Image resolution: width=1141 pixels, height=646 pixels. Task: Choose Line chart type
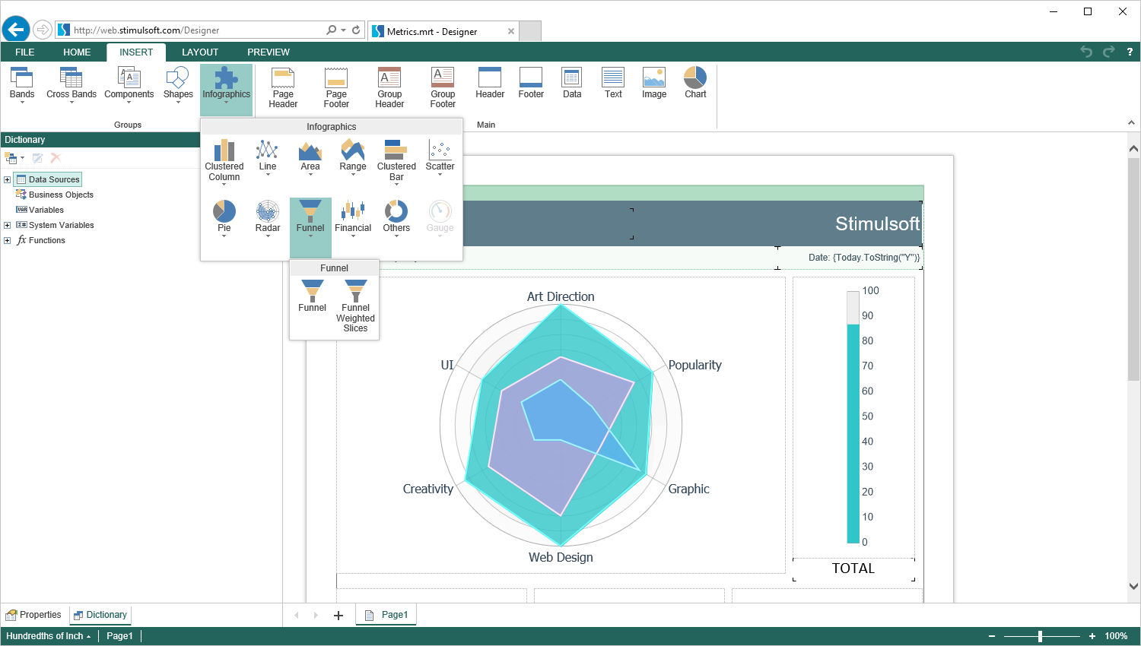[x=268, y=158]
